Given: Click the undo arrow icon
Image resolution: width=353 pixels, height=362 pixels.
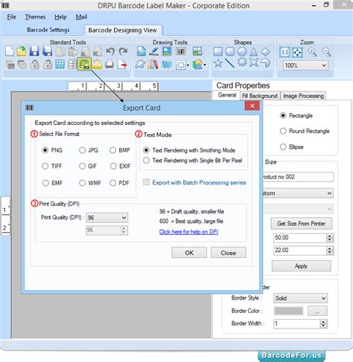Looking at the screenshot, I should (110, 51).
